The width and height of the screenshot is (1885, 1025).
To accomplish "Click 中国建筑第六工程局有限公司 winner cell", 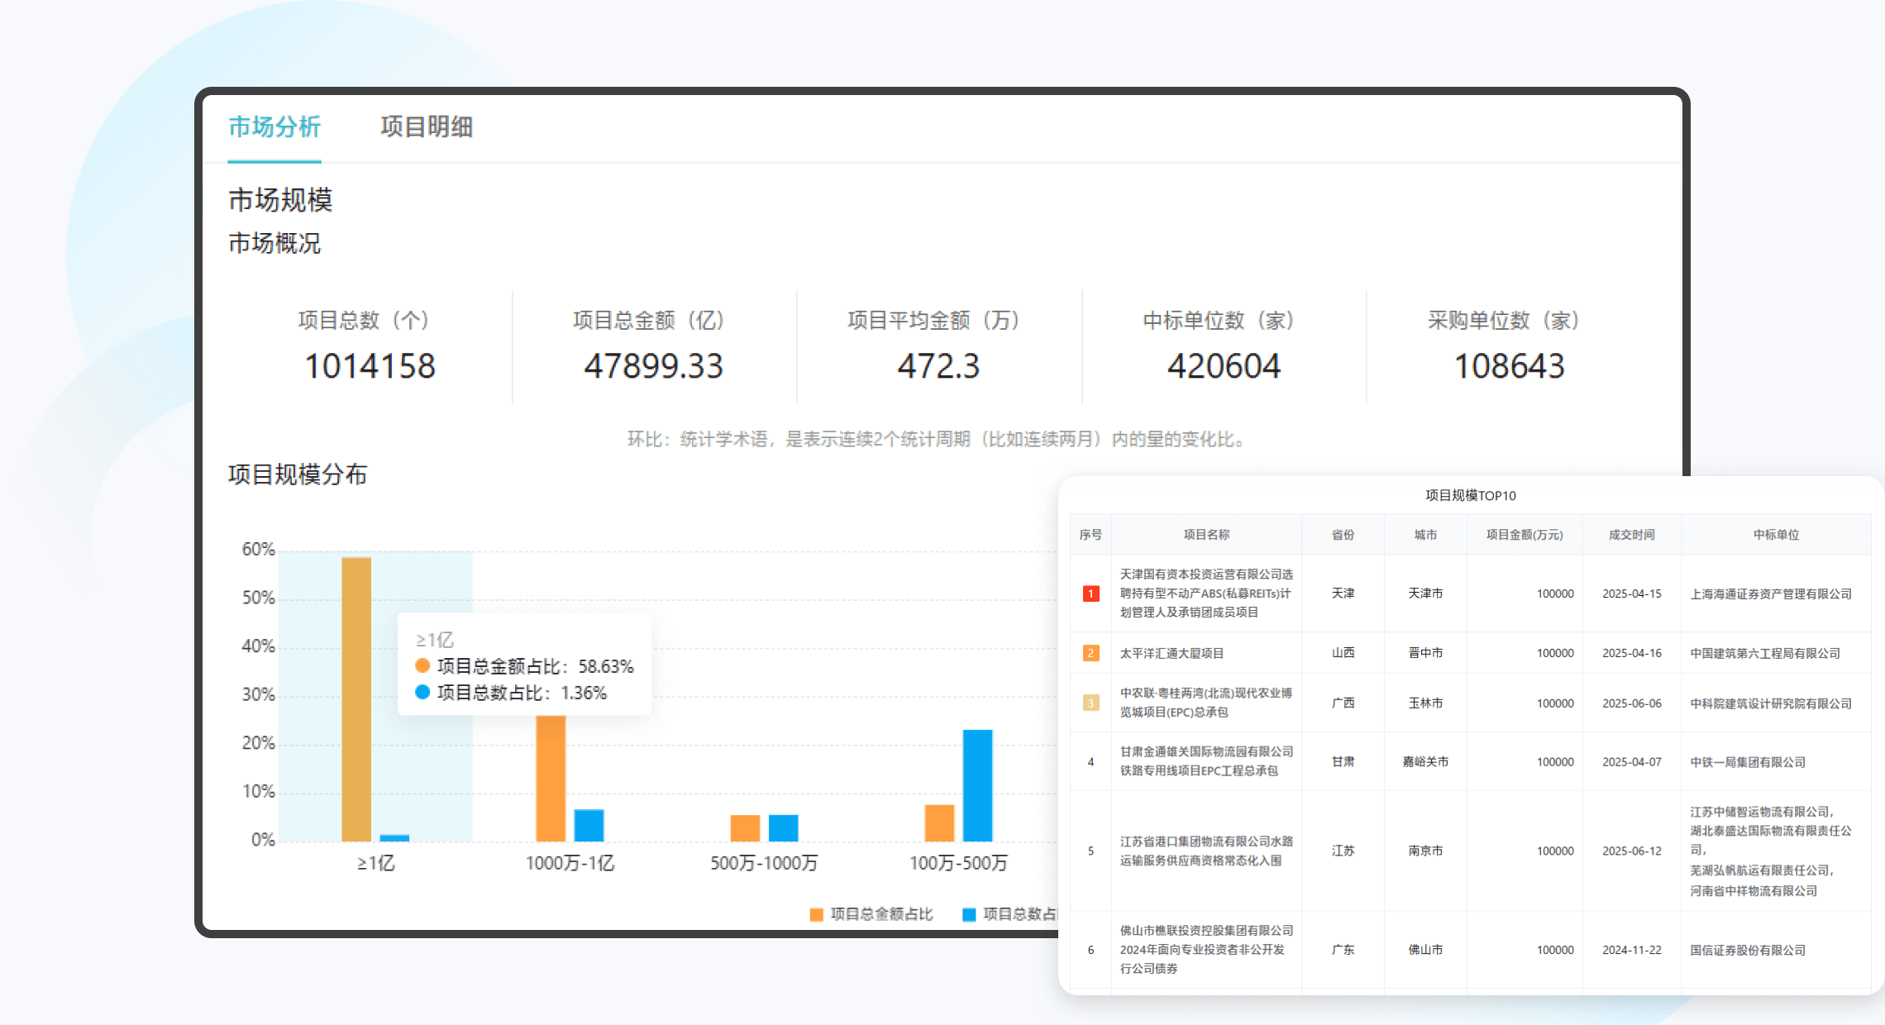I will pos(1765,653).
